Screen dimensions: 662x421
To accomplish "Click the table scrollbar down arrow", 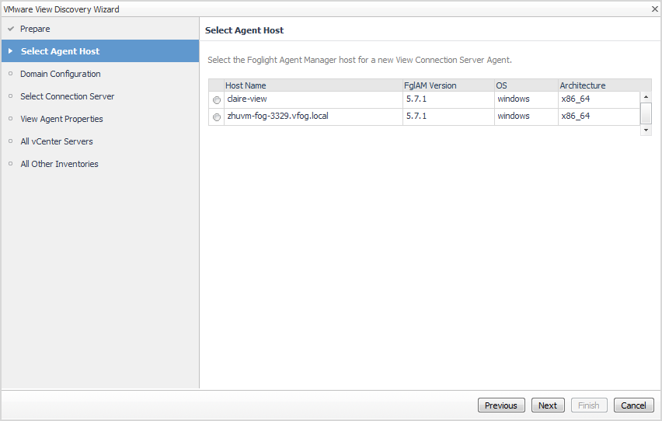I will point(646,130).
